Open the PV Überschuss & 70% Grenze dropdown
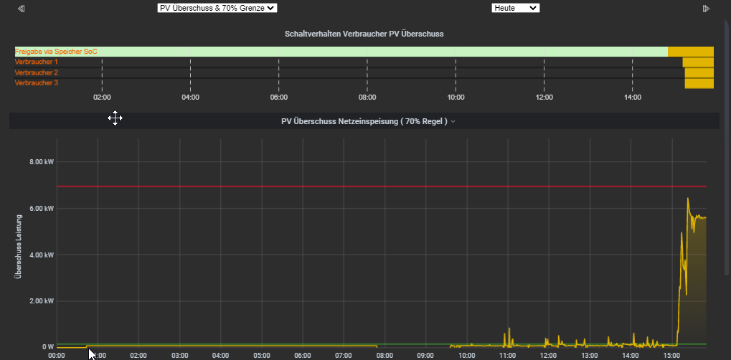This screenshot has height=360, width=731. pyautogui.click(x=217, y=8)
